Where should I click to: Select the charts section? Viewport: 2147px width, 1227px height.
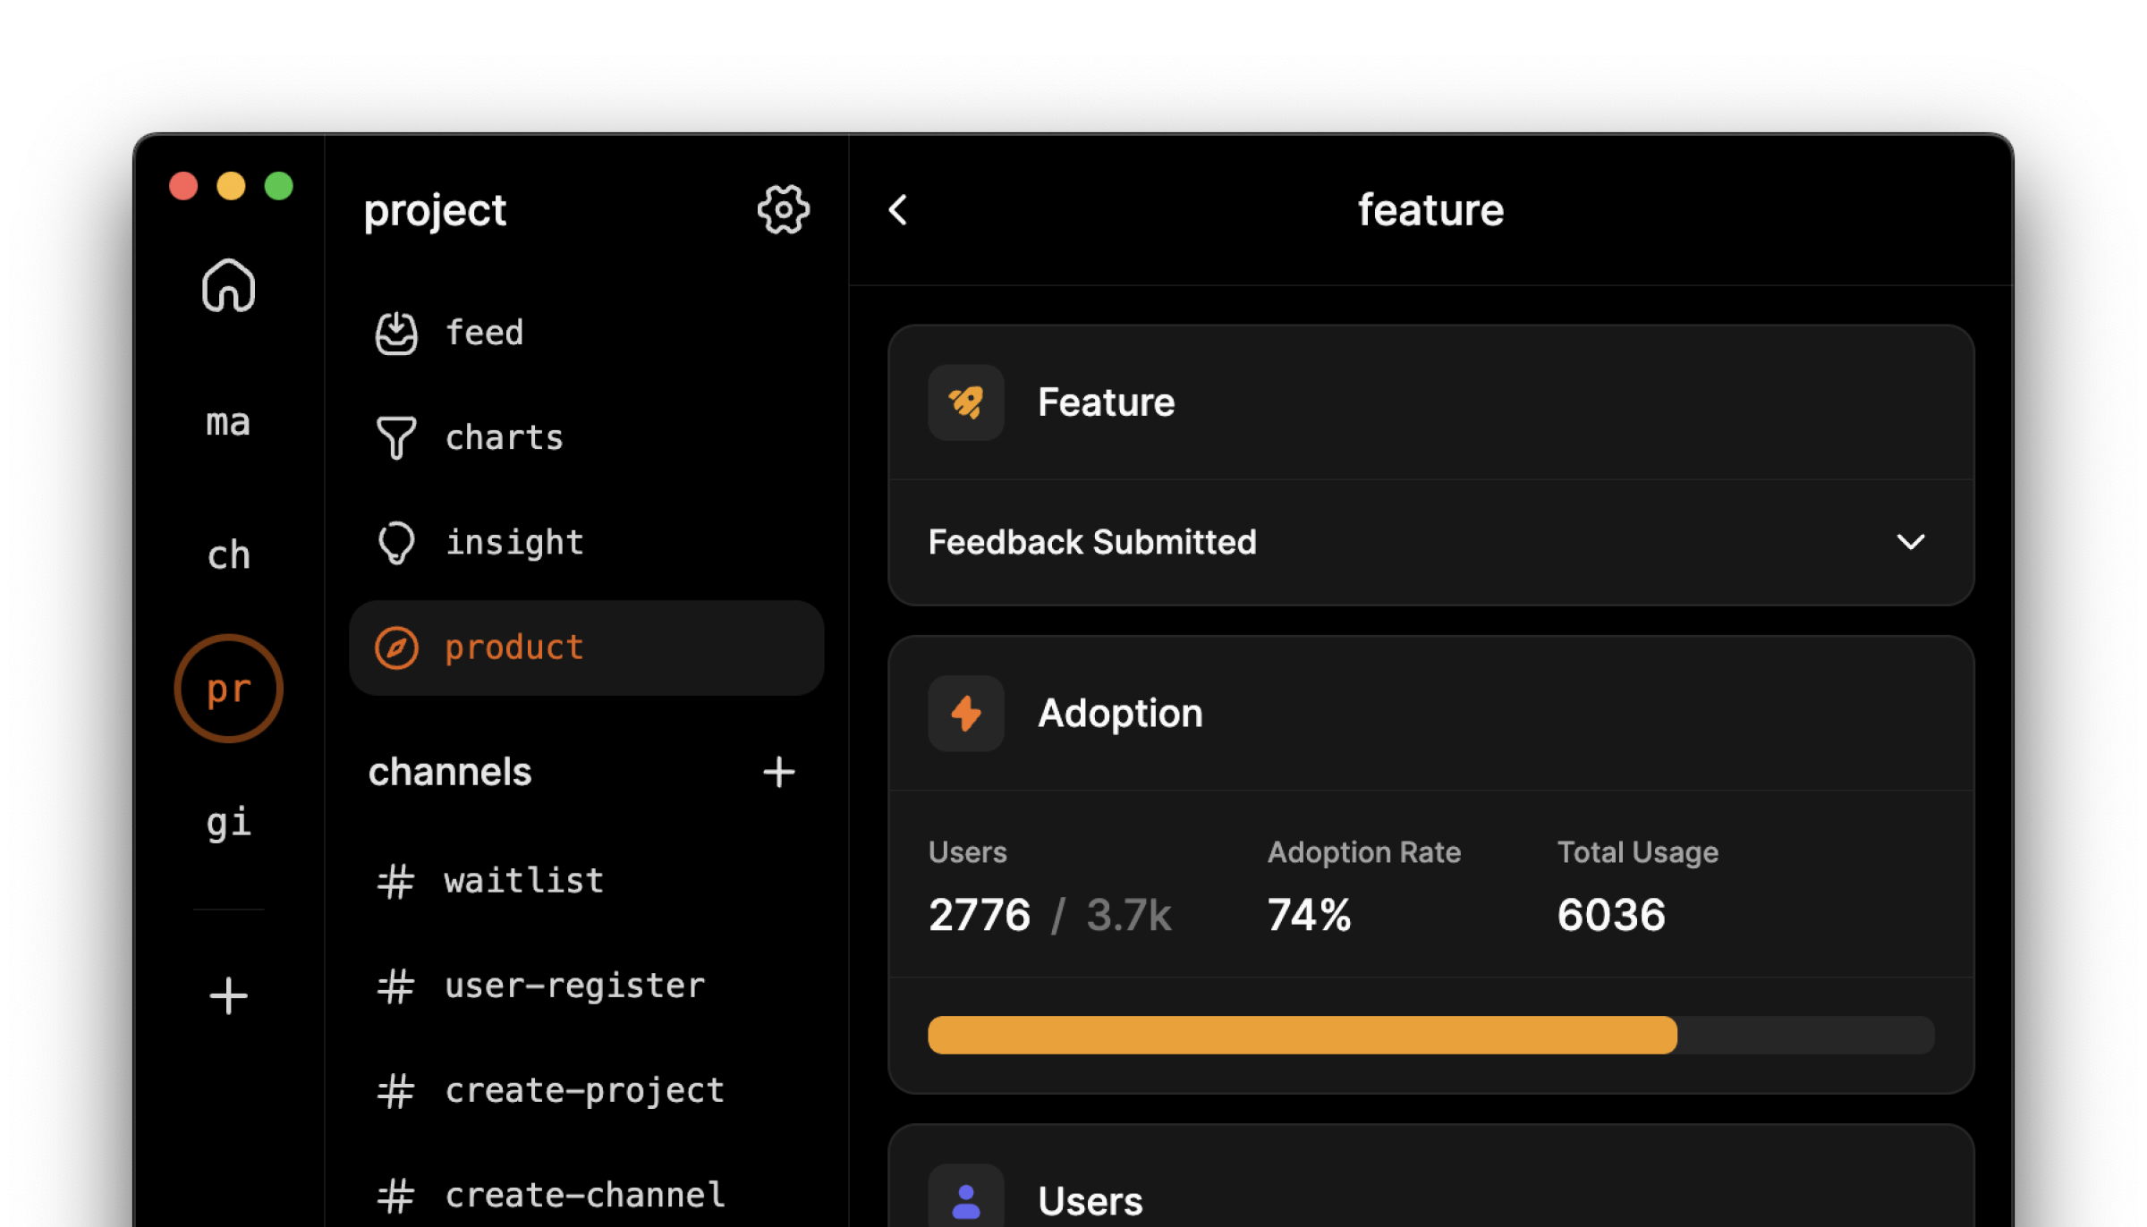[x=504, y=437]
